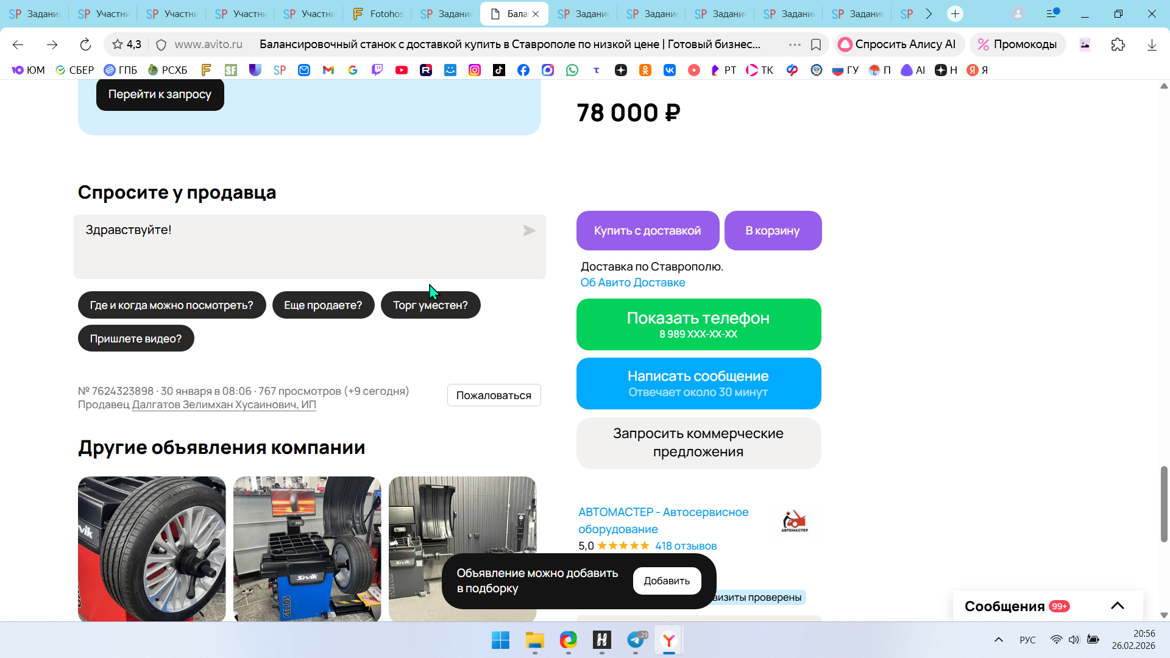Expand the Сообщения chat panel chevron
The height and width of the screenshot is (658, 1170).
(1117, 606)
